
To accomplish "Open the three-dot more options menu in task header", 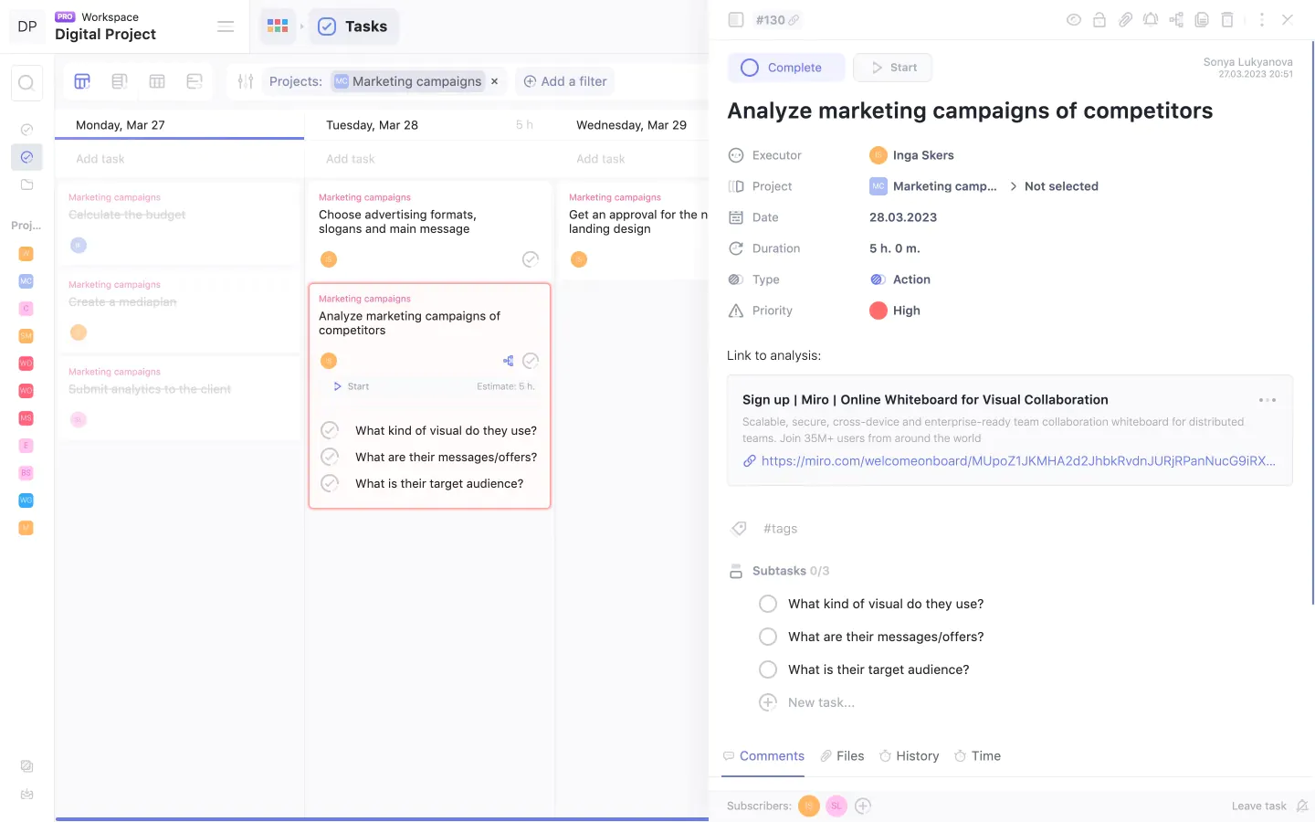I will click(1261, 19).
